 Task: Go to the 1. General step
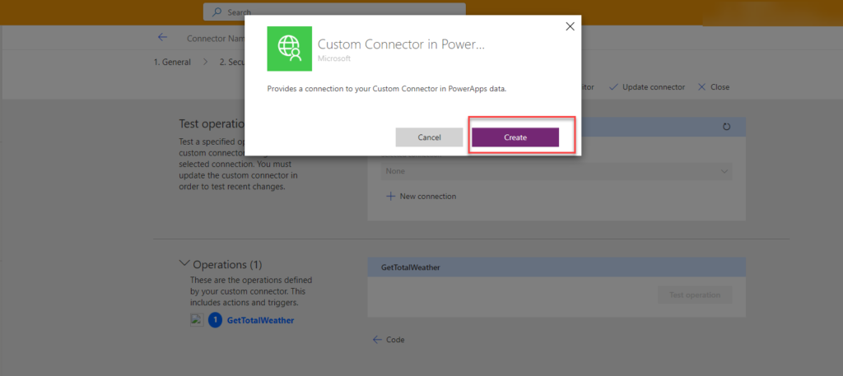[x=172, y=63]
